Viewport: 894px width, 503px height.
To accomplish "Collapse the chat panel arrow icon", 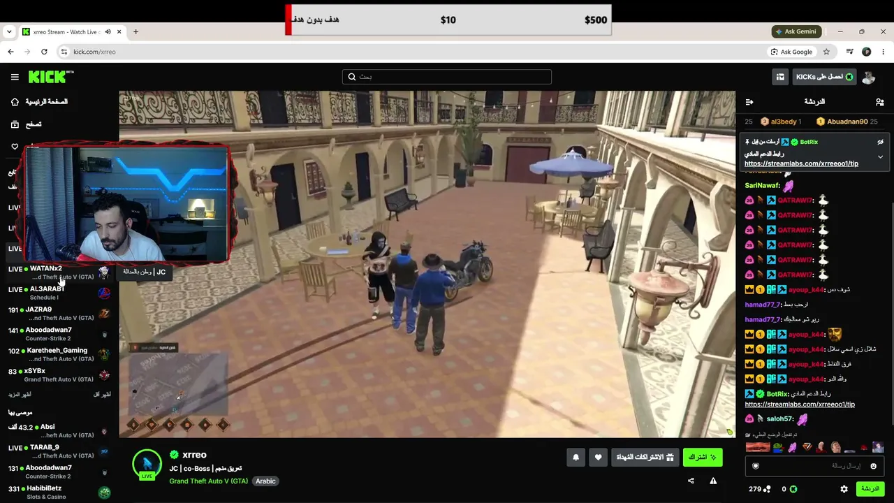I will (749, 102).
